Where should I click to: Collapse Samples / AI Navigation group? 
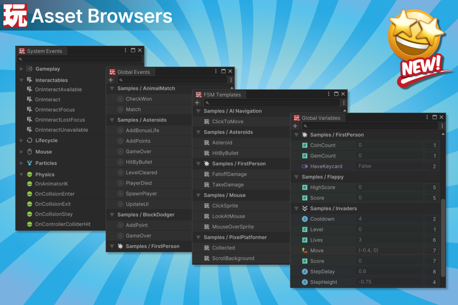pyautogui.click(x=198, y=111)
